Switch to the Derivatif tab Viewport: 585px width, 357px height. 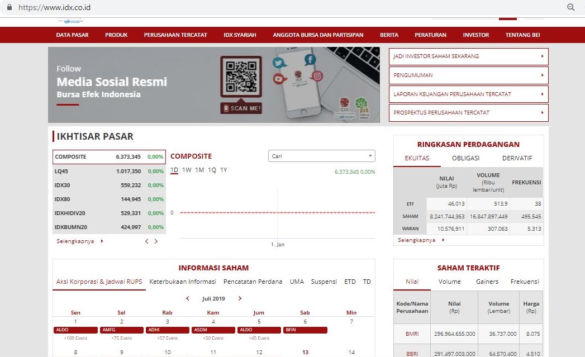click(x=517, y=158)
